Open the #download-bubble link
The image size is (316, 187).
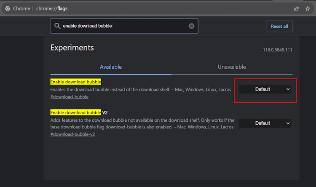pyautogui.click(x=70, y=97)
